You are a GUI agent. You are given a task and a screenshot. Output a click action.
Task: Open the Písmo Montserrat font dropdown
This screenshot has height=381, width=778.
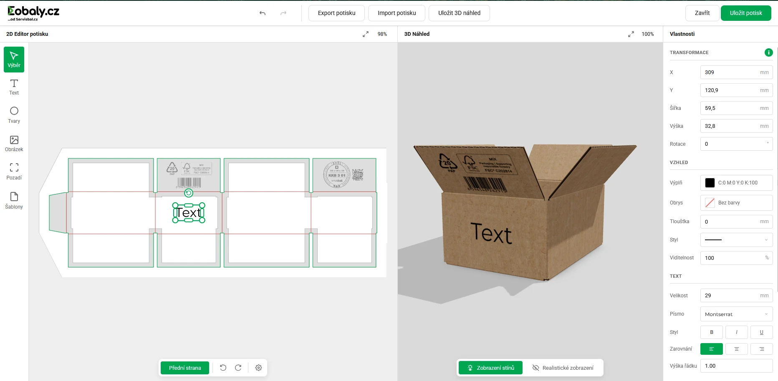pyautogui.click(x=736, y=314)
